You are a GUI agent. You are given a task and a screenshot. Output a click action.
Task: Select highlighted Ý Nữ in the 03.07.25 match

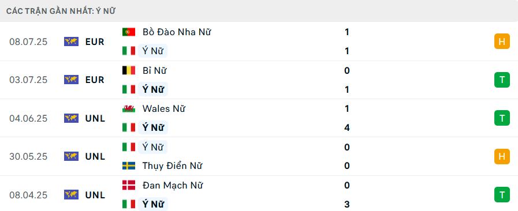click(x=153, y=89)
